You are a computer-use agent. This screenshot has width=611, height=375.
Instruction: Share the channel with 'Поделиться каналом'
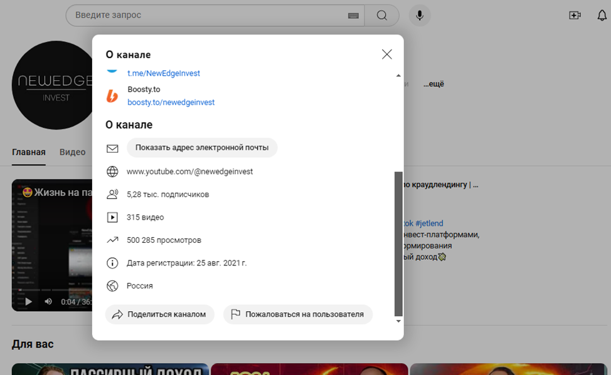pos(160,314)
